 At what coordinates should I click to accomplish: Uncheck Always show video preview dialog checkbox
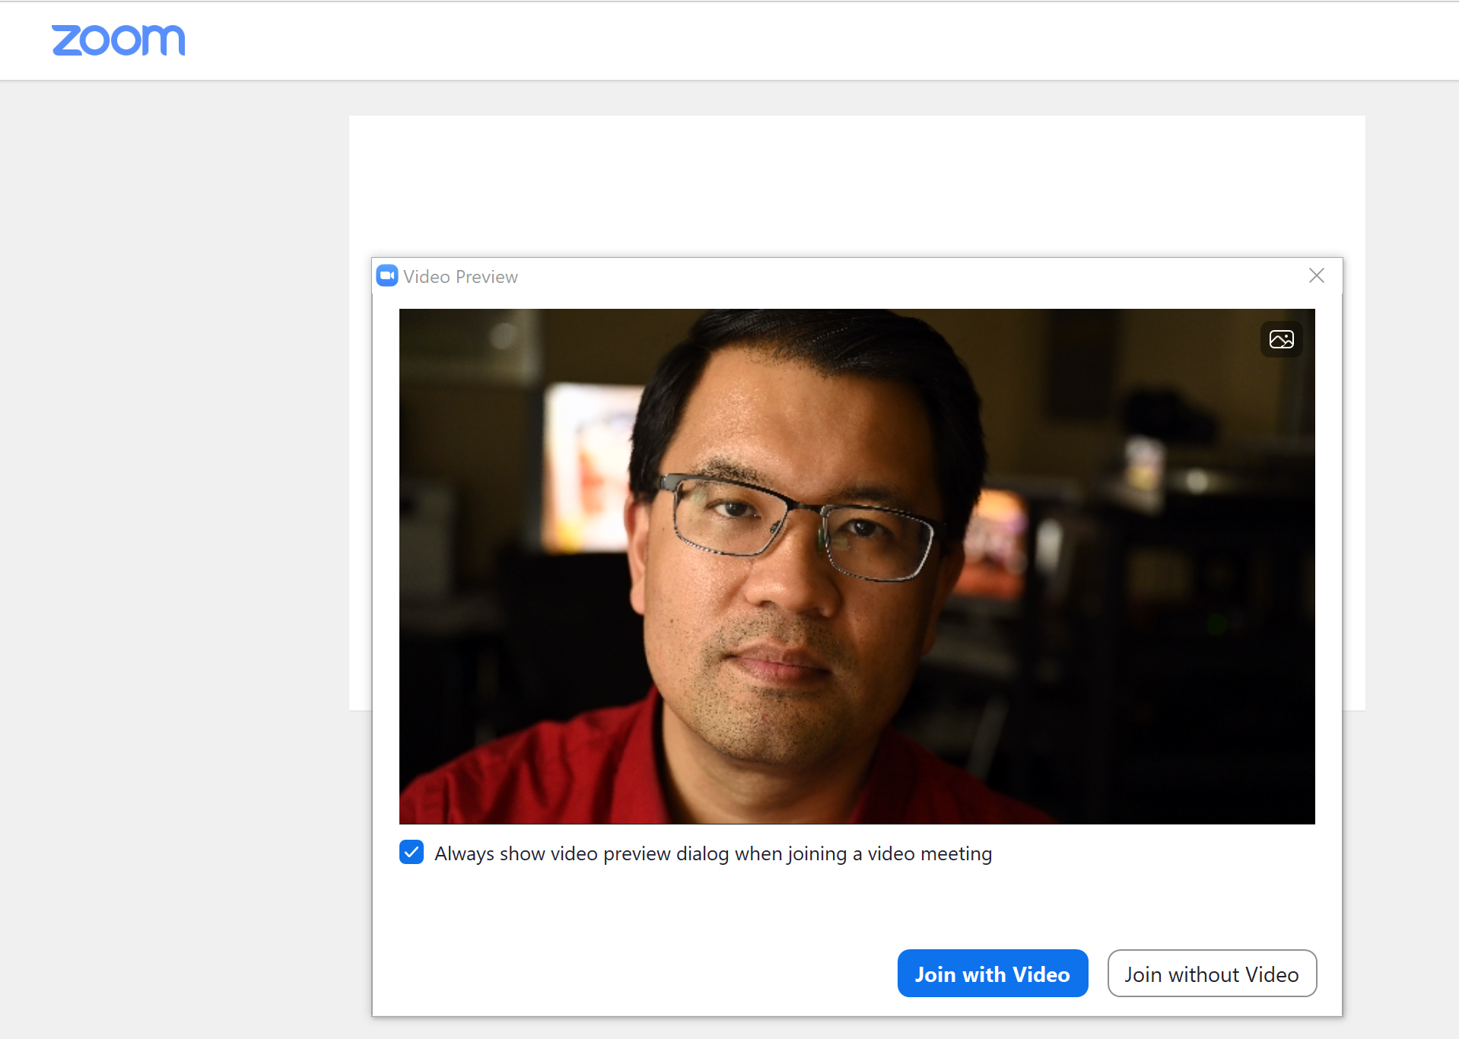click(x=412, y=853)
